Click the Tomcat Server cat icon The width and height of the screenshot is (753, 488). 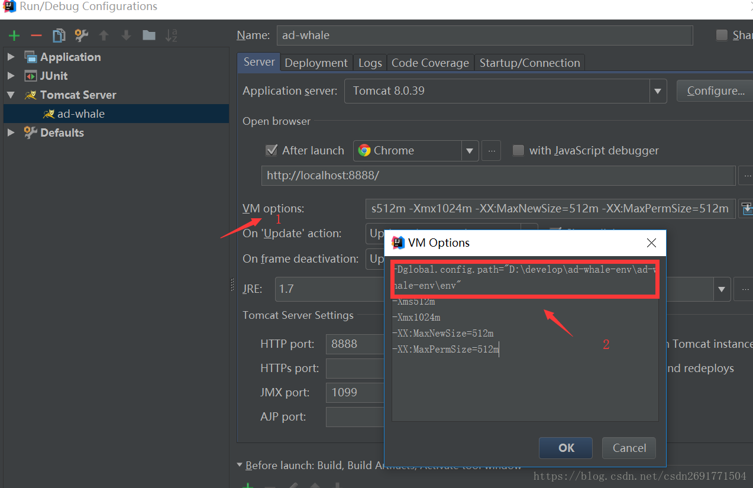click(x=31, y=95)
